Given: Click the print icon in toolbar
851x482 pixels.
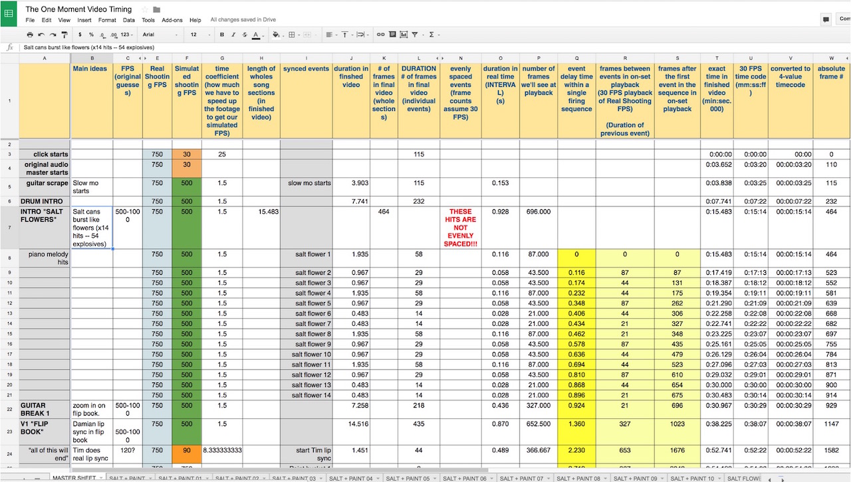Looking at the screenshot, I should (30, 35).
